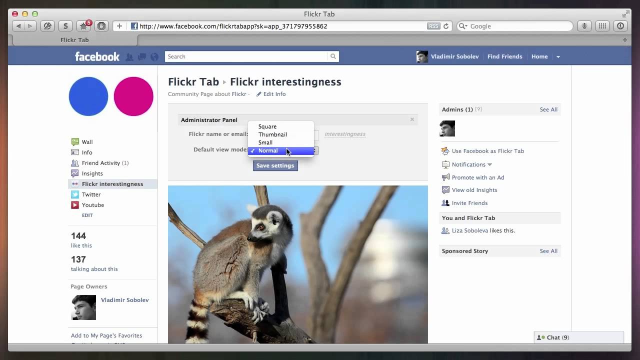Open the Chat (9) bar
Image resolution: width=640 pixels, height=360 pixels.
pos(579,337)
